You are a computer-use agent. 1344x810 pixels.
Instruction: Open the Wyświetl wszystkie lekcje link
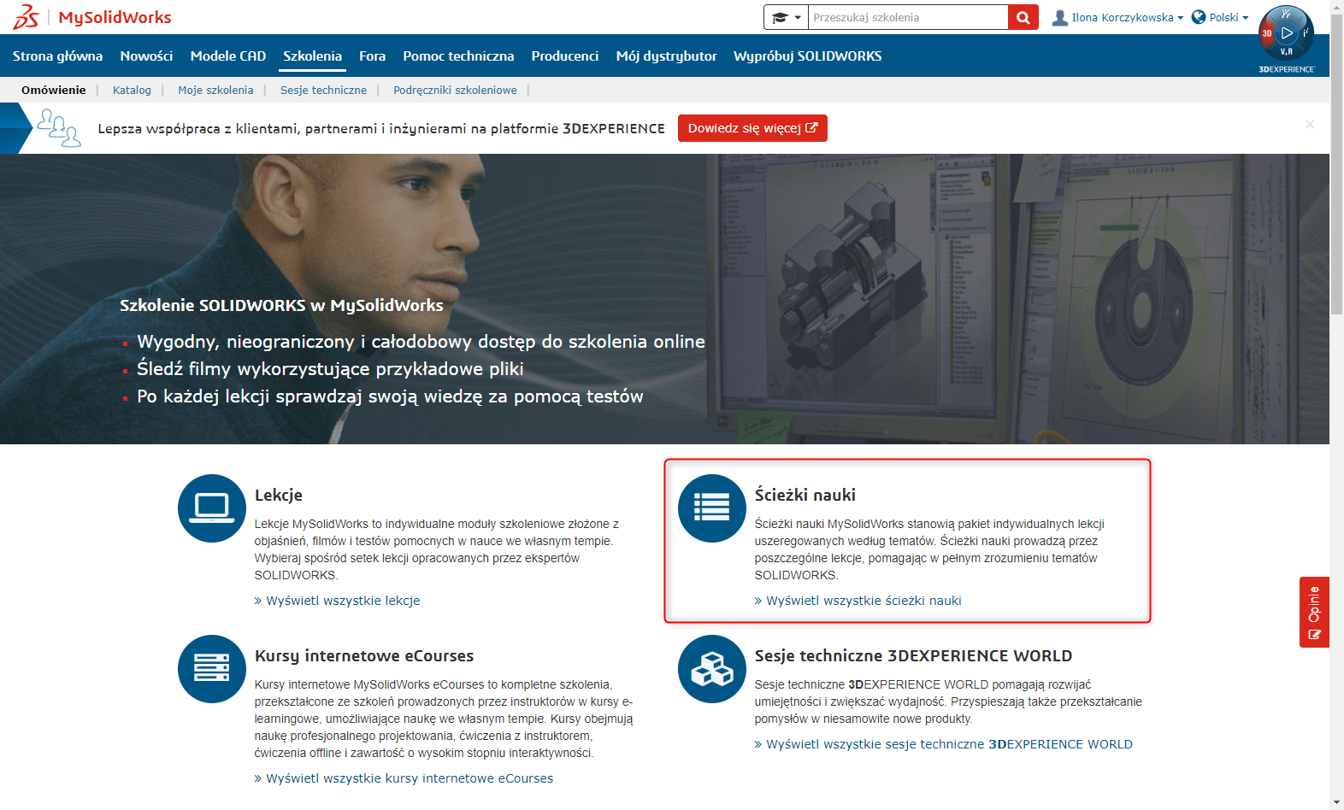(x=343, y=601)
